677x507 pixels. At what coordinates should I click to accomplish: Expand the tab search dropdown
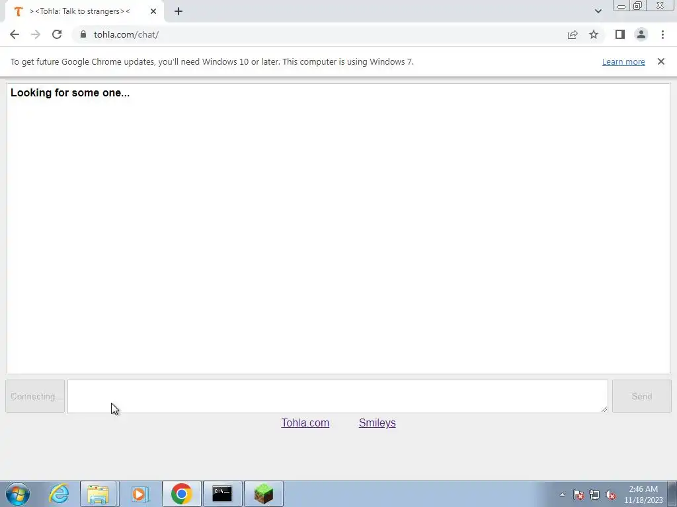tap(598, 11)
